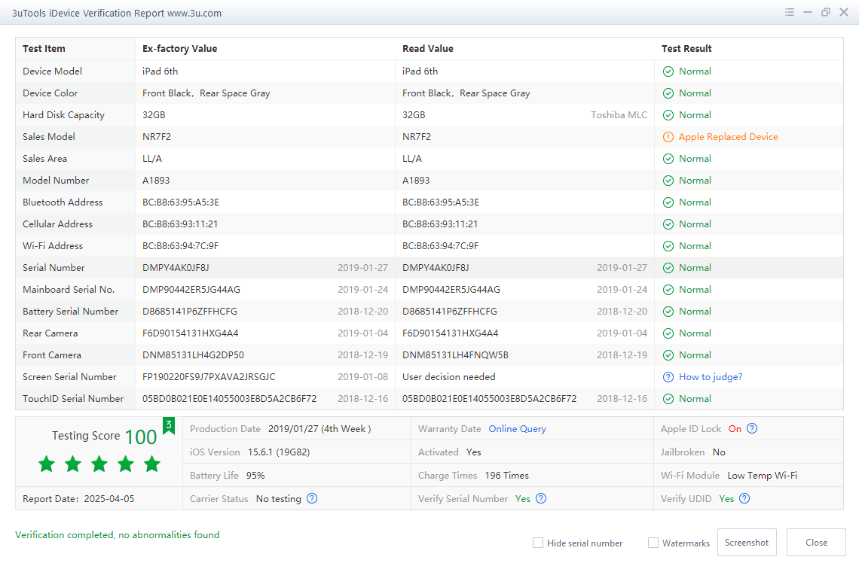859x569 pixels.
Task: Click the green level 3 score badge
Action: click(169, 426)
